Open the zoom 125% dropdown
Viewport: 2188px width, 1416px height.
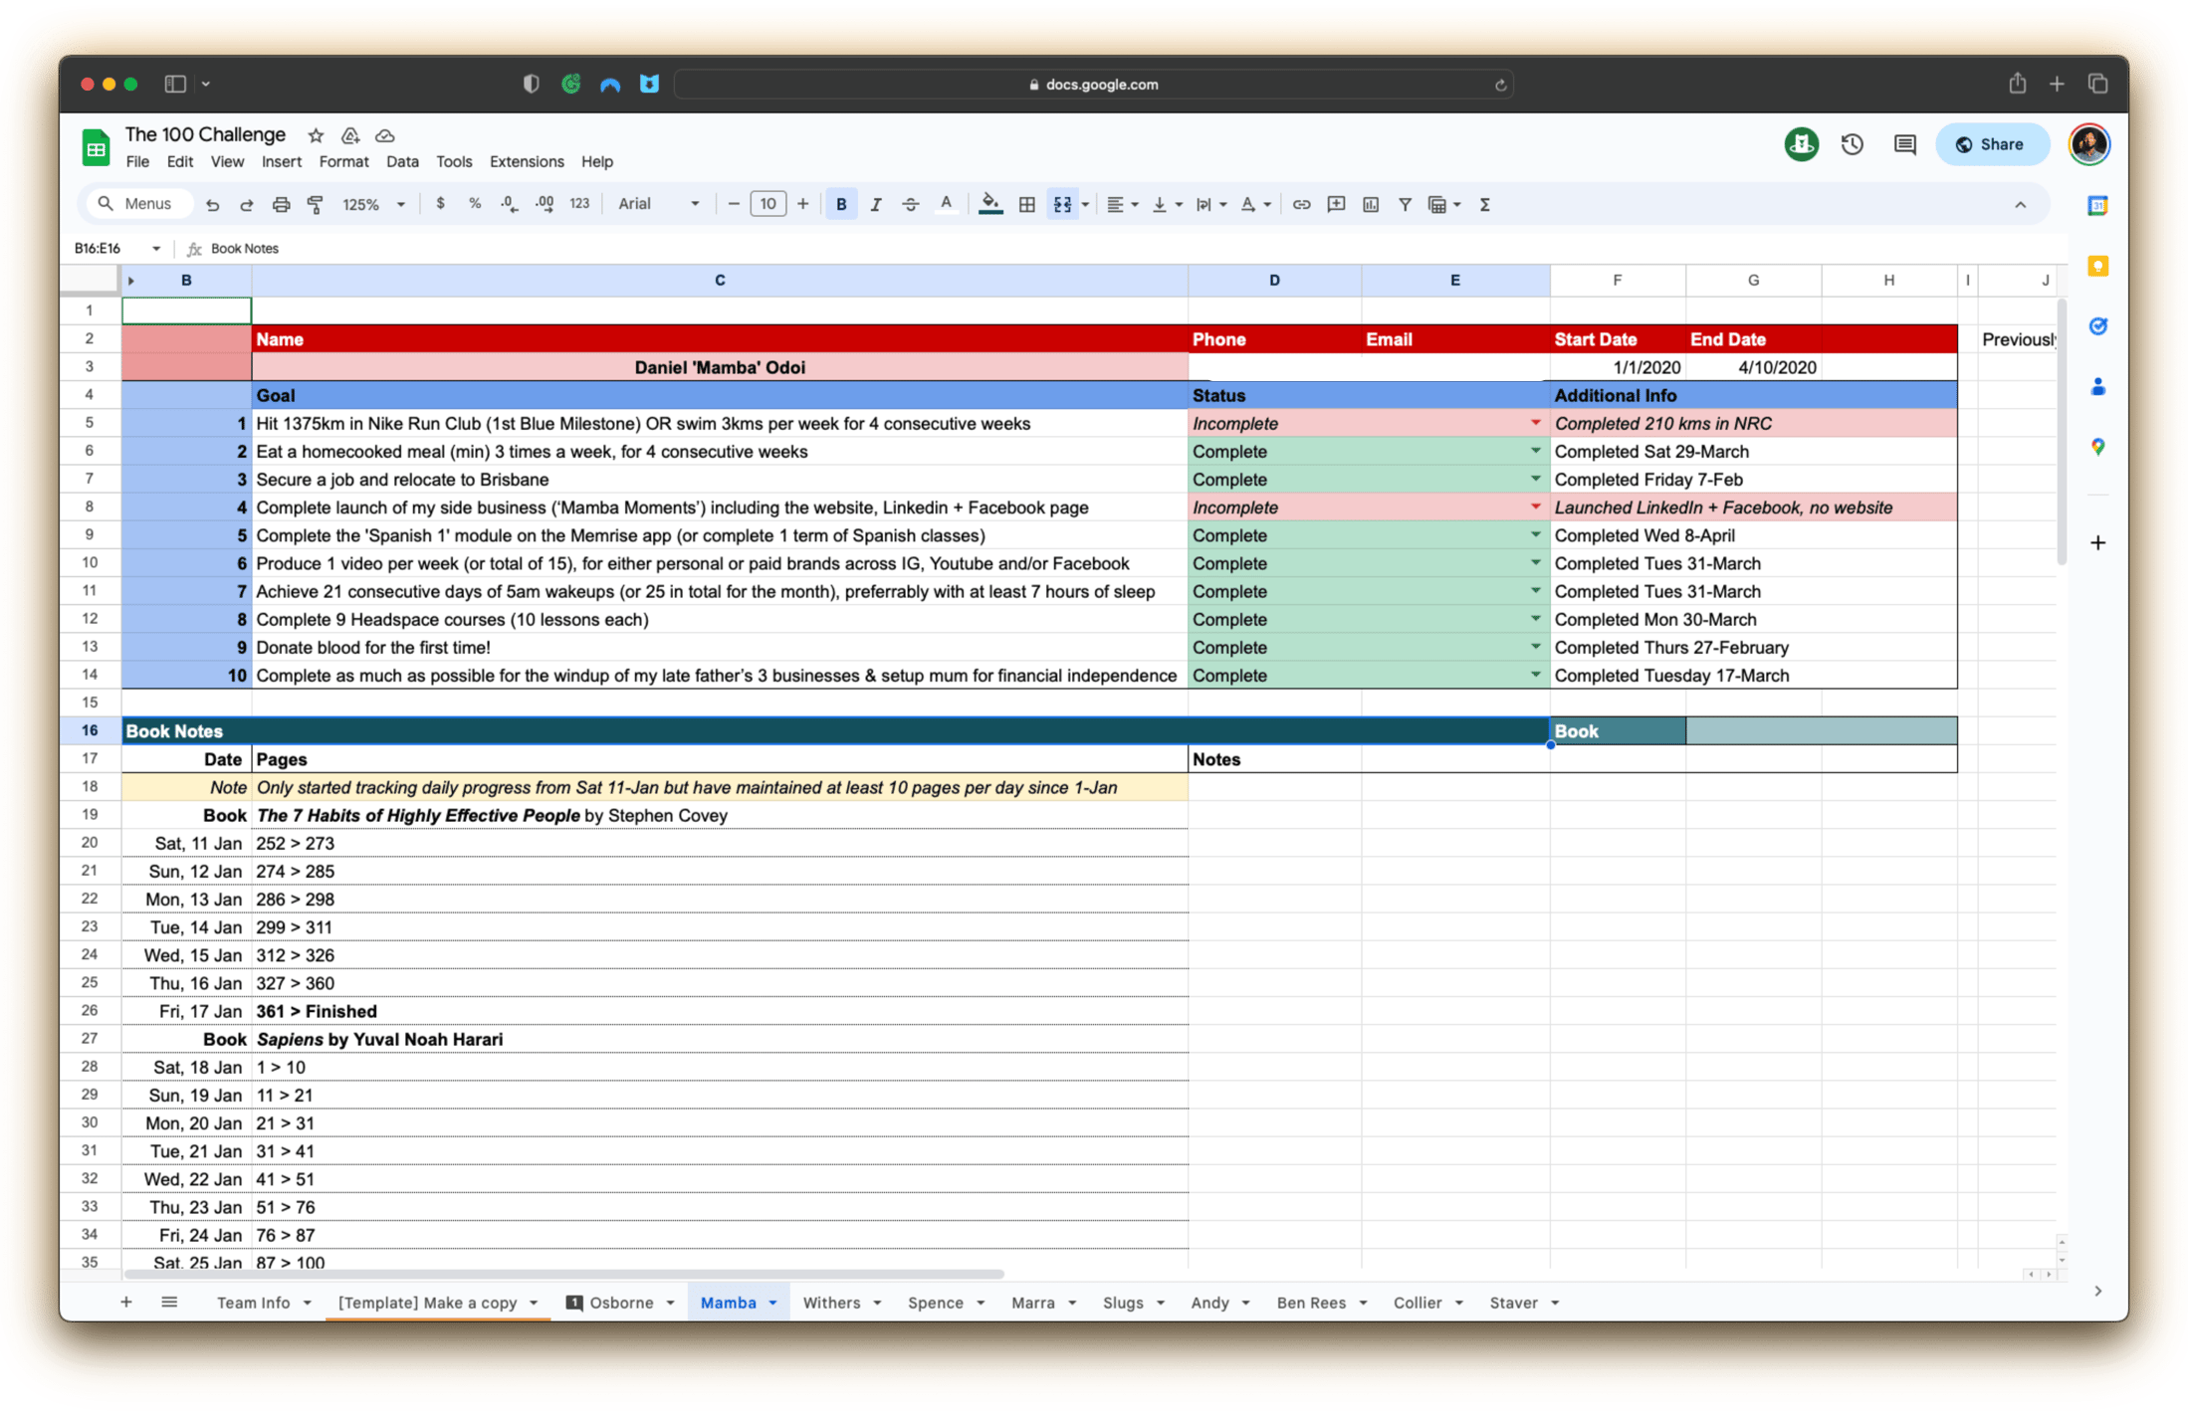click(x=373, y=204)
